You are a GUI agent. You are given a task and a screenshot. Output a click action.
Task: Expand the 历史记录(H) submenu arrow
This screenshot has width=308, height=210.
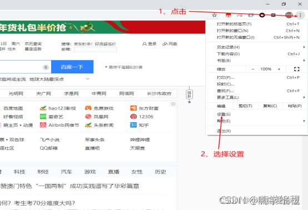[x=304, y=47]
